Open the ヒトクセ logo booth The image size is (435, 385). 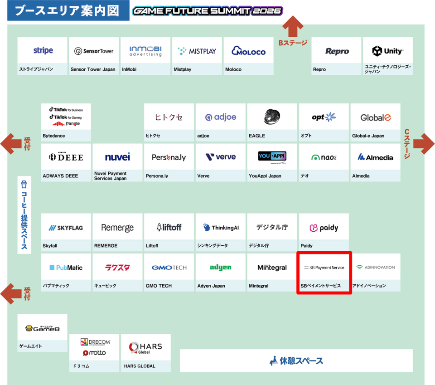169,117
